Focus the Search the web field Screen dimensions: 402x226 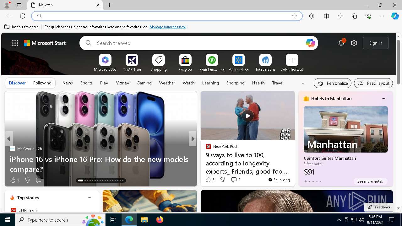click(x=198, y=43)
